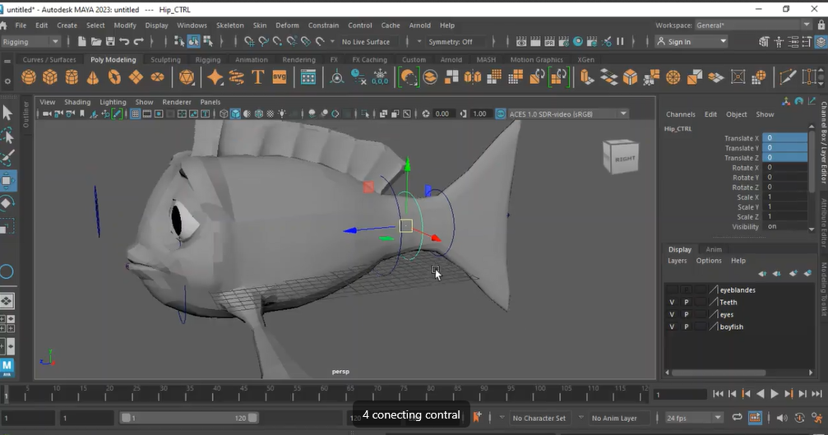Open the 24 fps frame rate dropdown

pyautogui.click(x=693, y=418)
